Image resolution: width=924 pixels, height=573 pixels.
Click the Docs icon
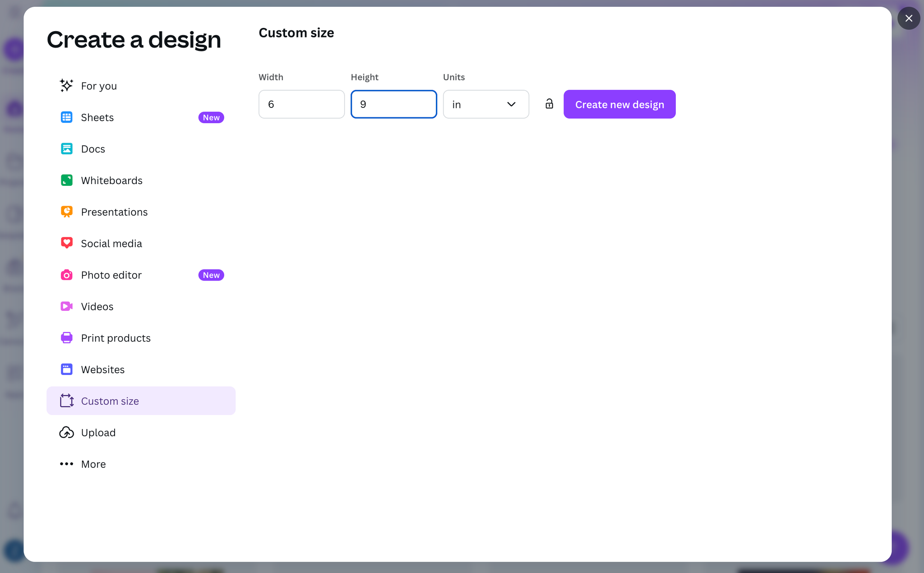pos(66,148)
